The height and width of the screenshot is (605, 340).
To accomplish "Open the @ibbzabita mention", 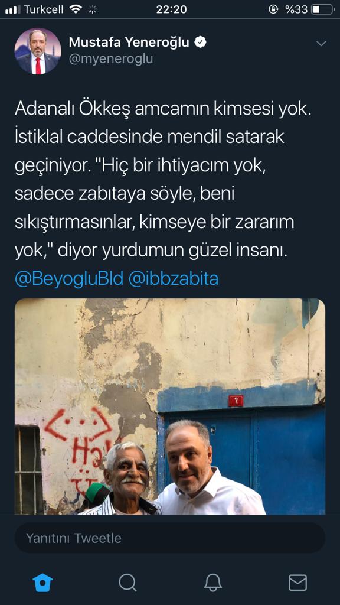I will [174, 279].
